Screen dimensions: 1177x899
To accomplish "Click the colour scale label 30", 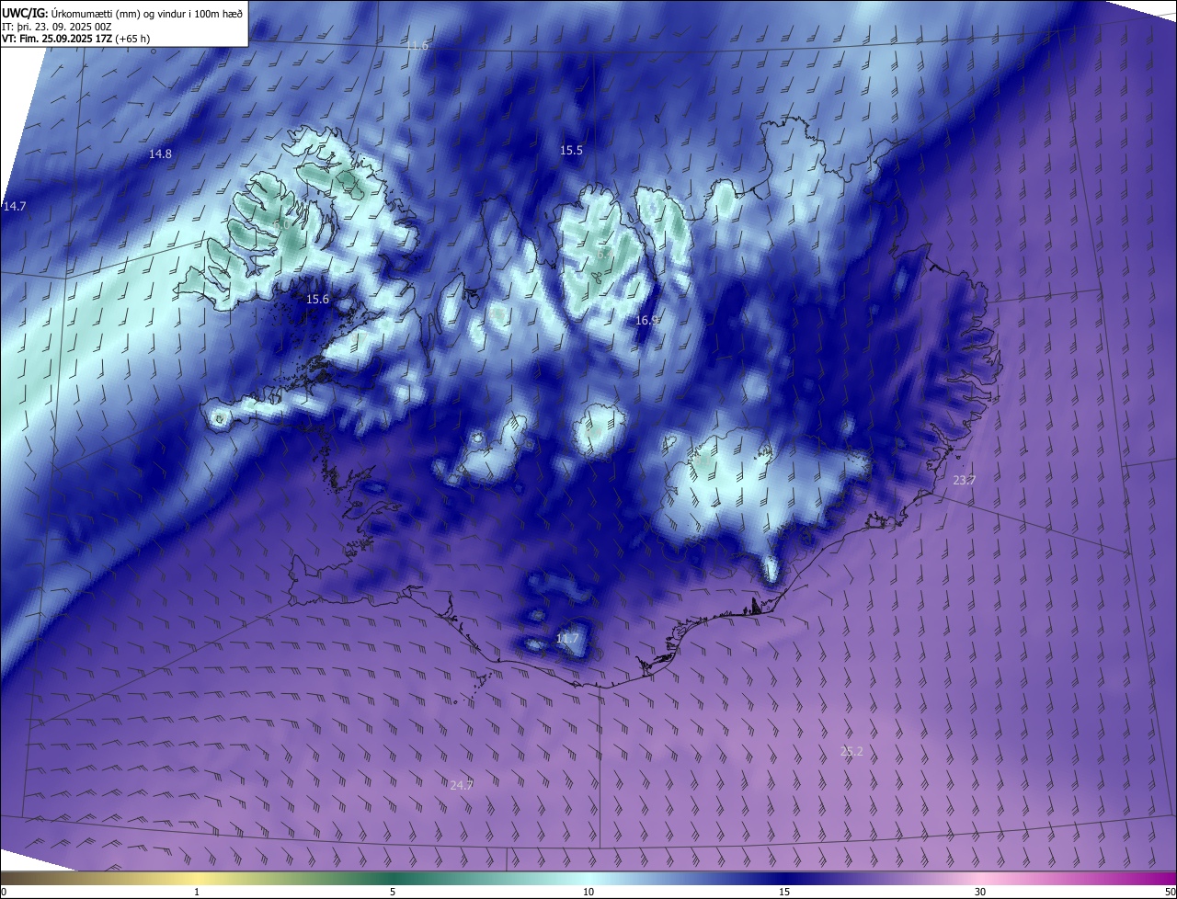I will tap(980, 893).
